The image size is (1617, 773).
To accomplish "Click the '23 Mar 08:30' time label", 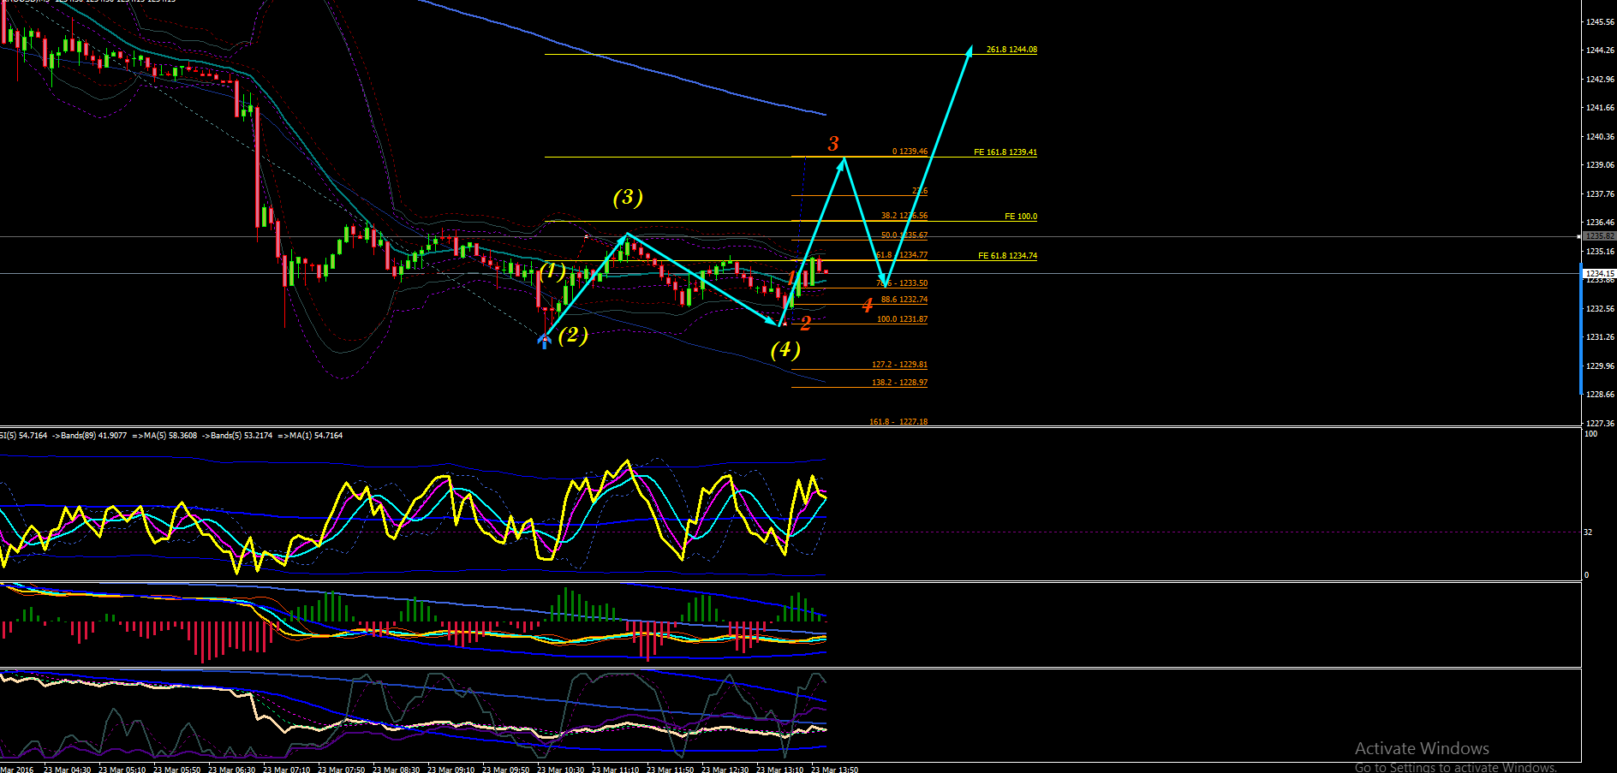I will 396,770.
